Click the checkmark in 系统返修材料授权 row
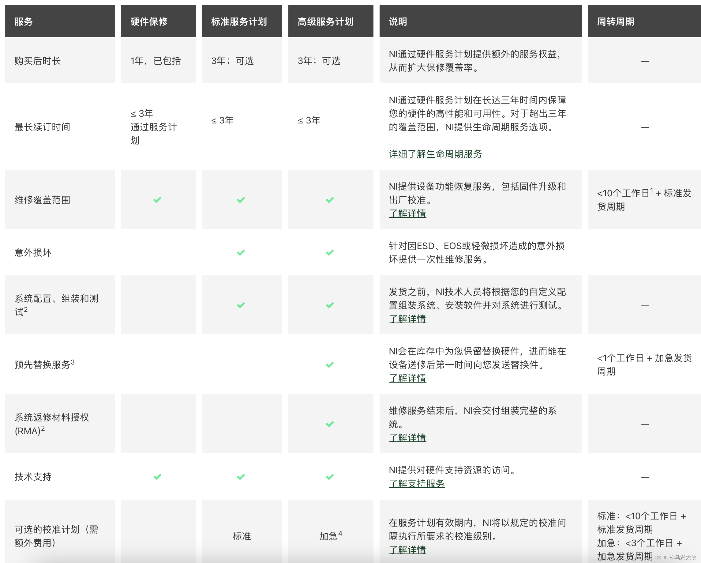This screenshot has width=701, height=563. pyautogui.click(x=330, y=424)
